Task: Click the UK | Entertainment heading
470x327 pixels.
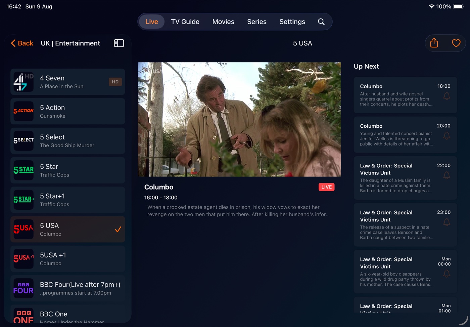Action: tap(70, 43)
